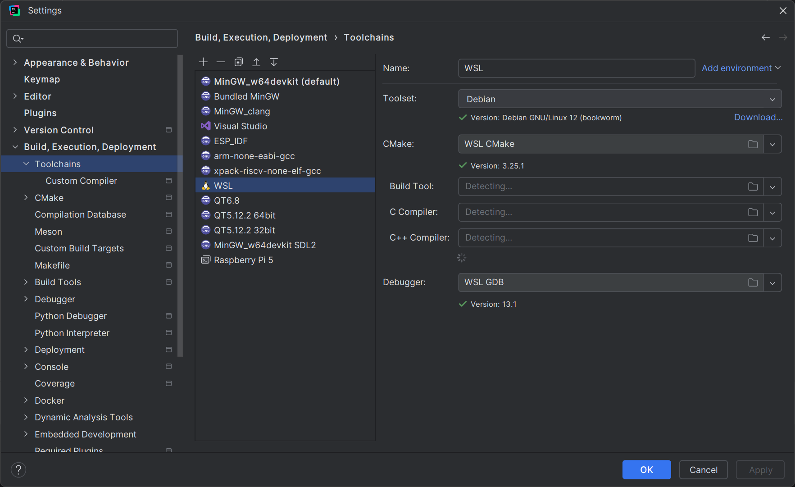The height and width of the screenshot is (487, 795).
Task: Click settings tree vertical scrollbar
Action: point(180,205)
